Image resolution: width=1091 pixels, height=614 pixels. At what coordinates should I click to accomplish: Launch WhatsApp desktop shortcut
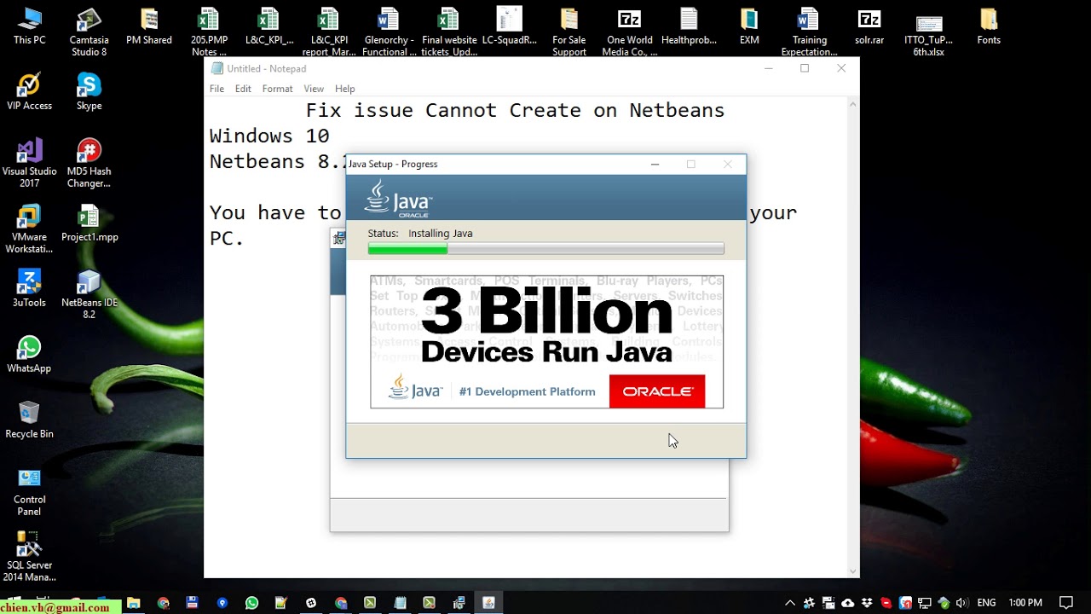coord(29,354)
